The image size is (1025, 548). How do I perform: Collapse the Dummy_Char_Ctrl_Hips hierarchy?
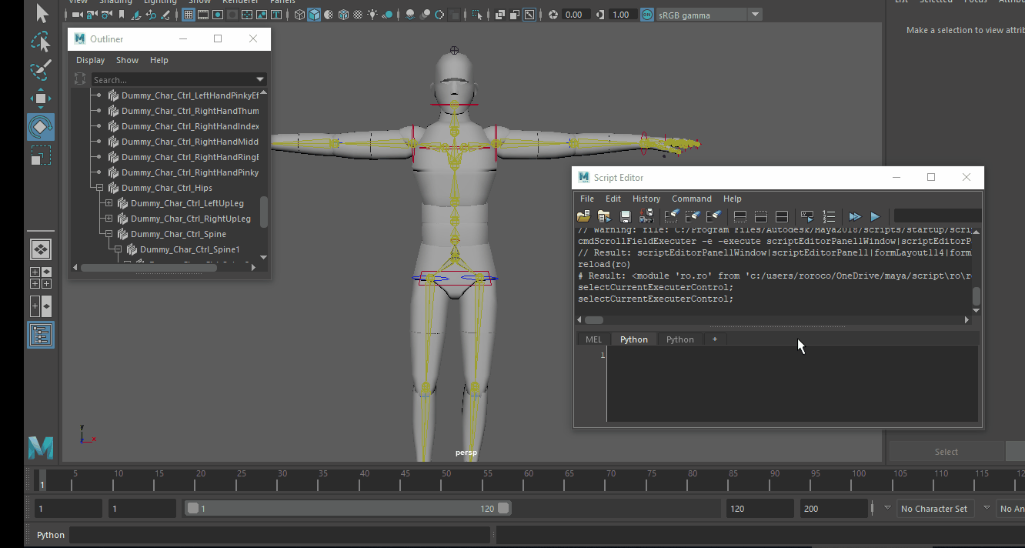(x=98, y=187)
